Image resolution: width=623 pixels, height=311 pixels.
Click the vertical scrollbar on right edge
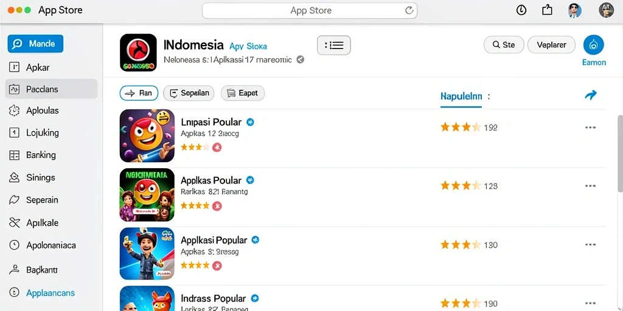pos(620,147)
